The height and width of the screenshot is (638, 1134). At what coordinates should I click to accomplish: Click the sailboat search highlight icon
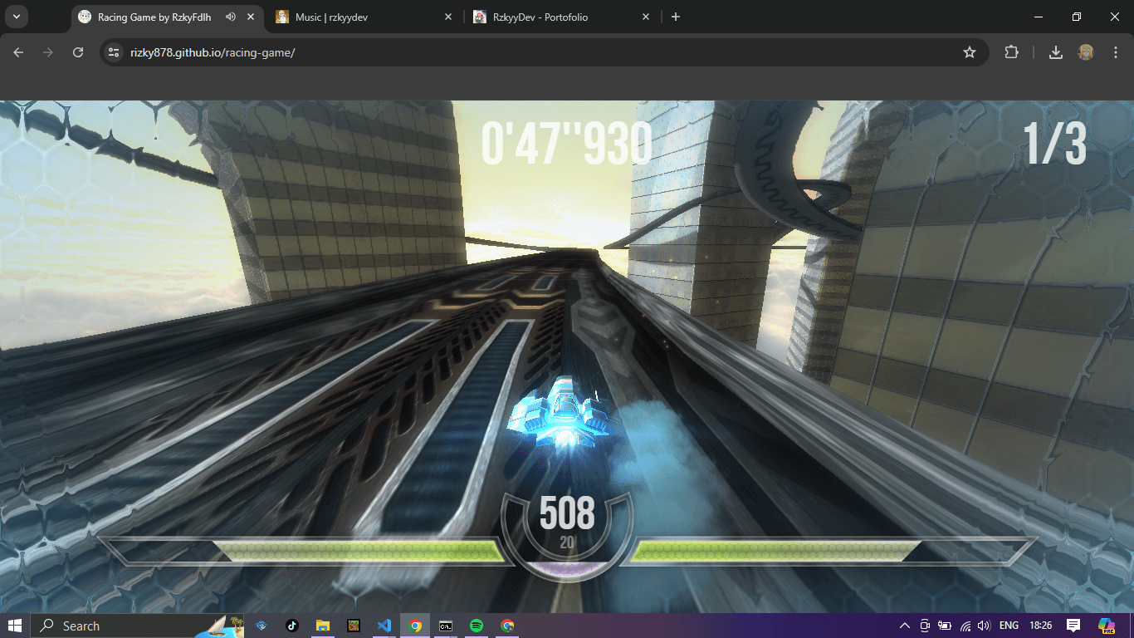coord(220,626)
